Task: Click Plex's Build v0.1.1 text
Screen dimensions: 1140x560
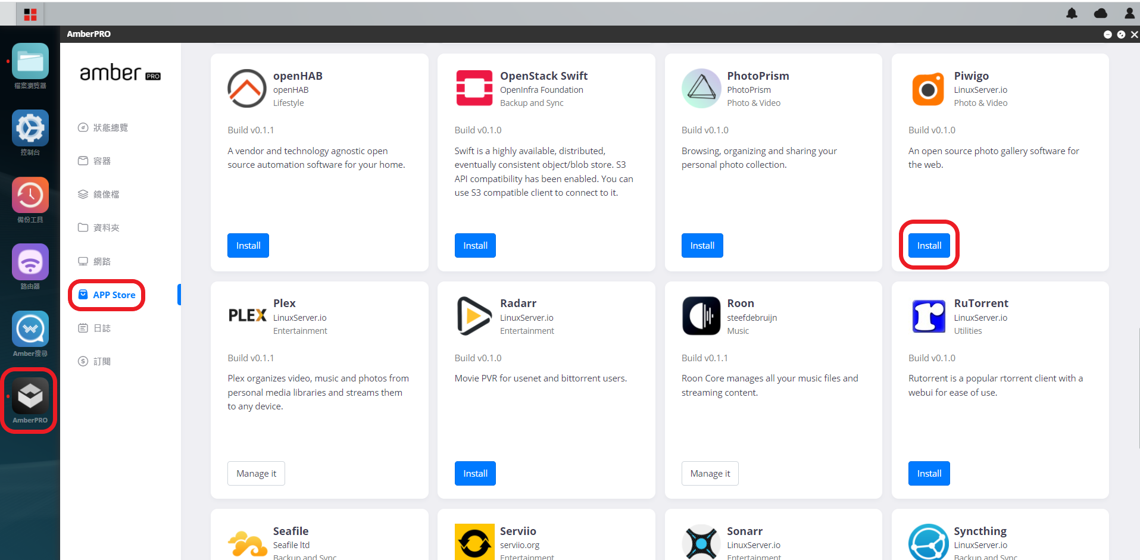Action: pyautogui.click(x=251, y=358)
